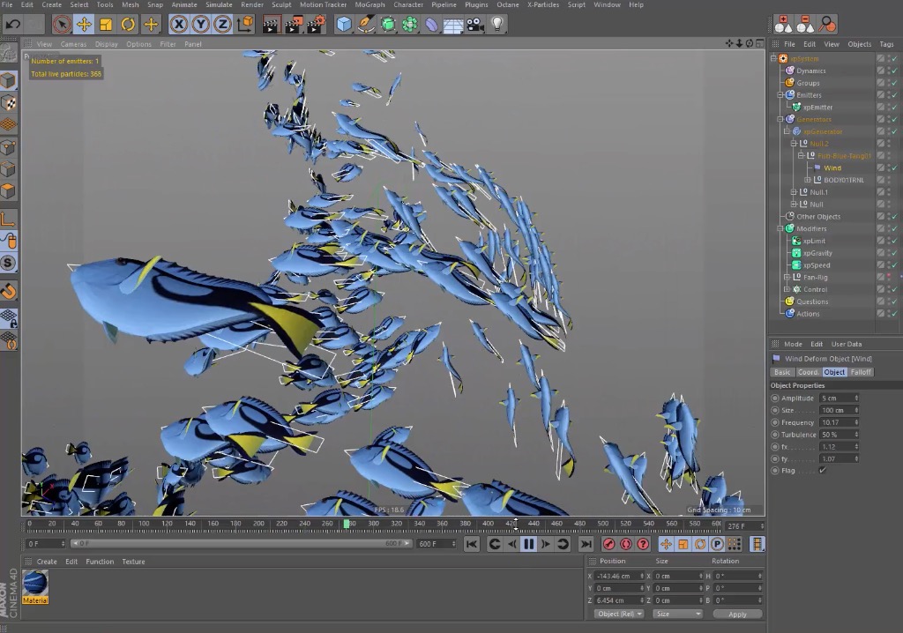903x633 pixels.
Task: Uncheck the Flag checkbox in Object Properties
Action: coord(825,470)
